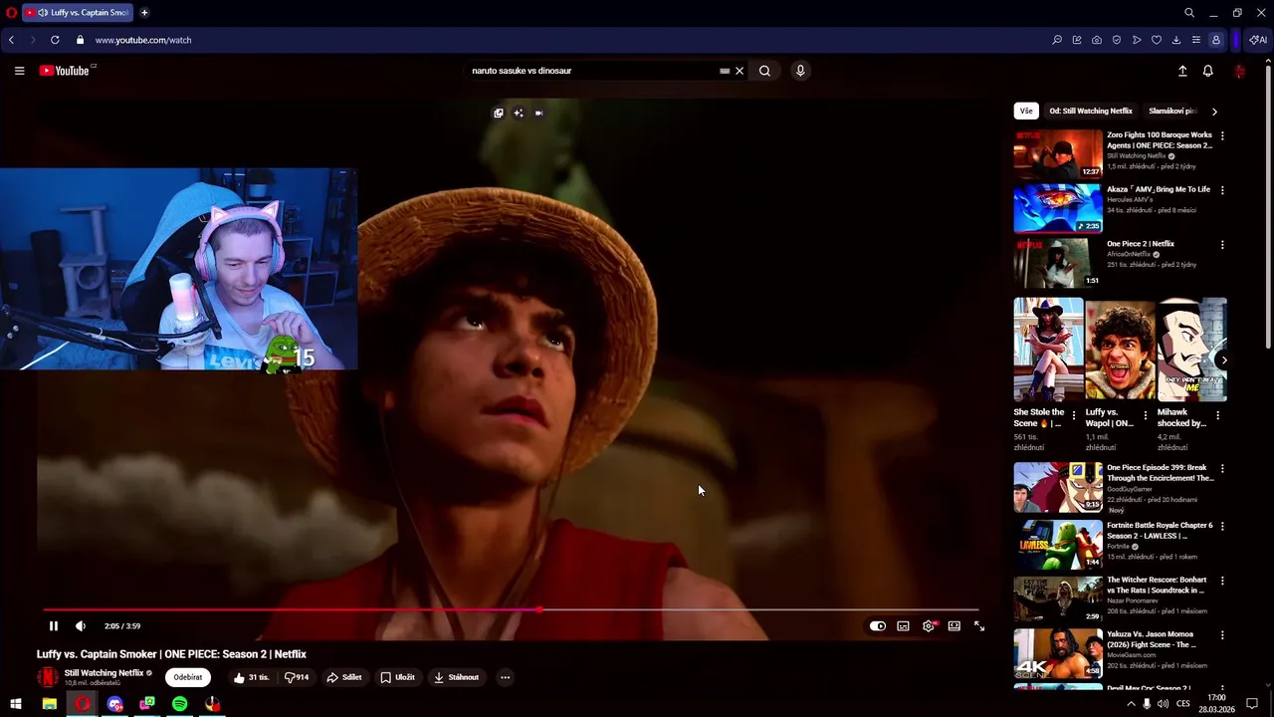Pause the video
This screenshot has width=1274, height=717.
(54, 626)
